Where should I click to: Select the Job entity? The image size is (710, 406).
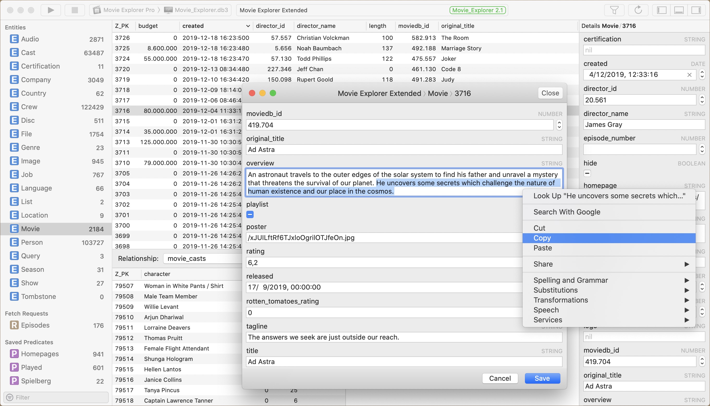coord(57,175)
